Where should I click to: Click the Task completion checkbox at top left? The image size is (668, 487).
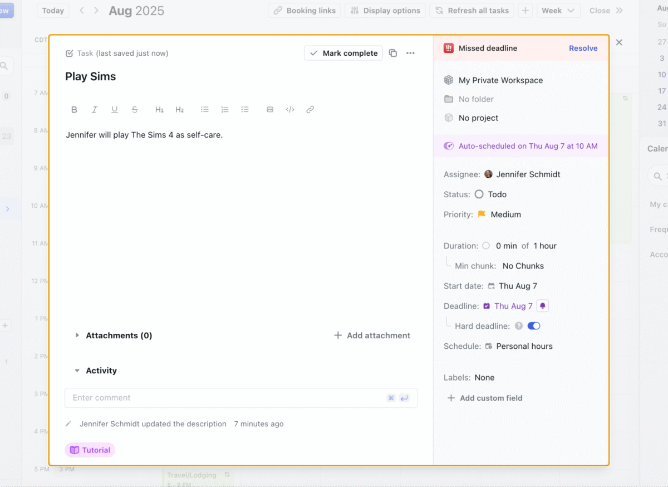(x=69, y=53)
